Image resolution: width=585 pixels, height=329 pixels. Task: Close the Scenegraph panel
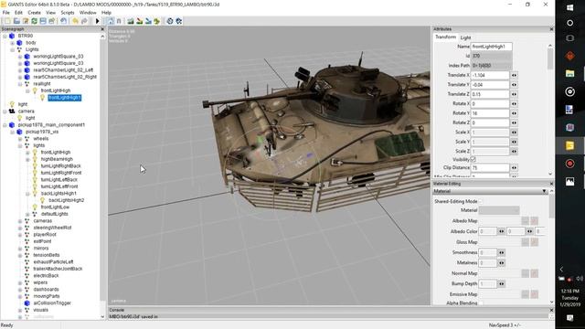(102, 29)
